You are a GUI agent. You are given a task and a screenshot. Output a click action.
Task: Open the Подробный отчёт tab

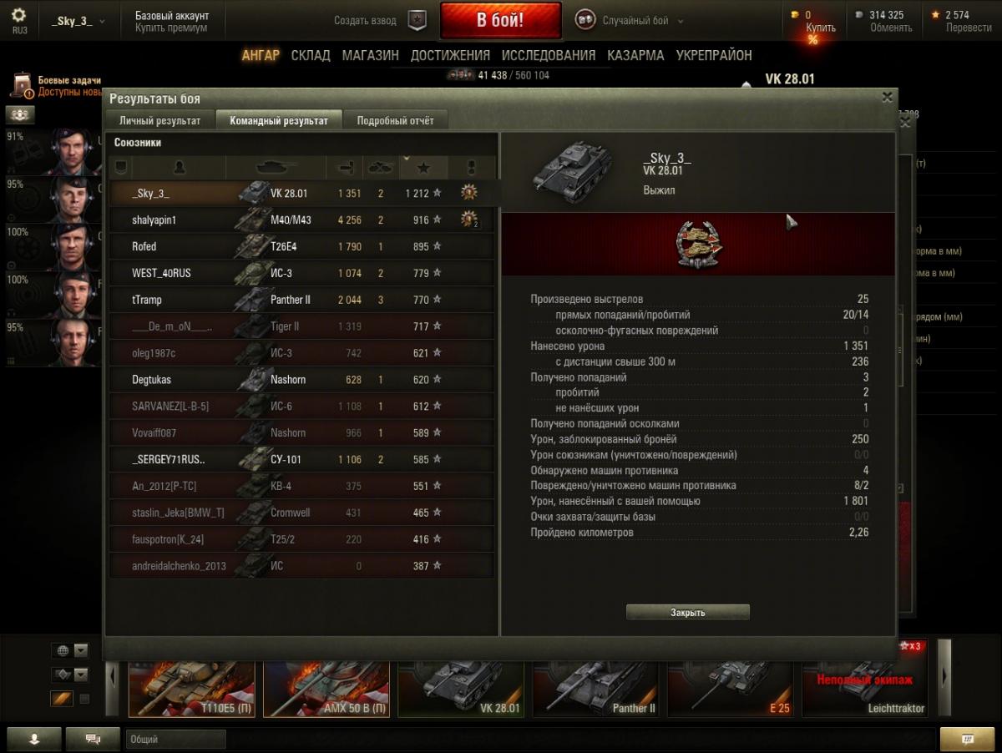click(396, 120)
